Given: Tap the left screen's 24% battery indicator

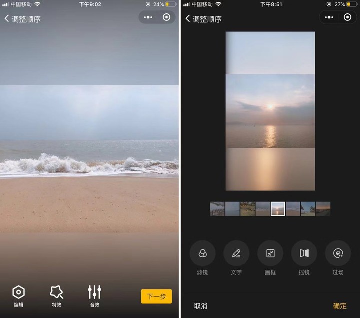Looking at the screenshot, I should [x=164, y=4].
